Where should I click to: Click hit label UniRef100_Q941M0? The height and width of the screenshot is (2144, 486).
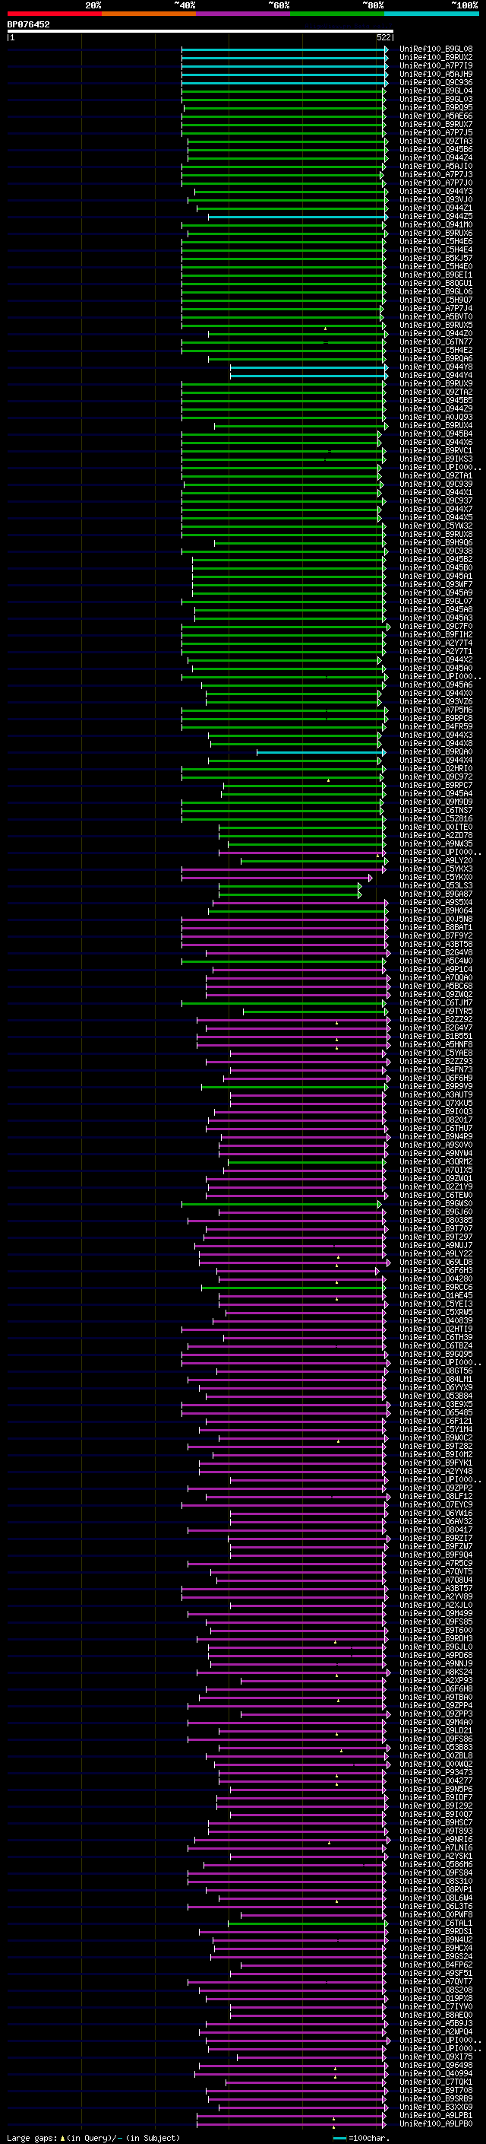pos(435,224)
